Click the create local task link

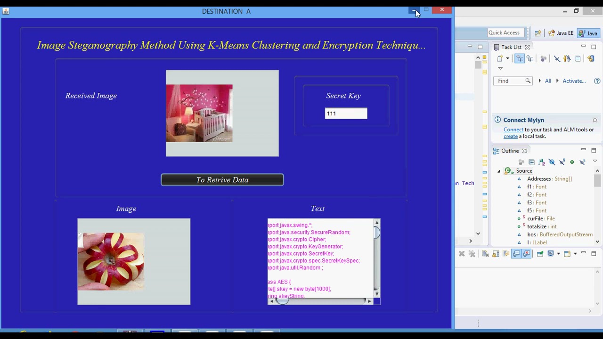point(510,136)
